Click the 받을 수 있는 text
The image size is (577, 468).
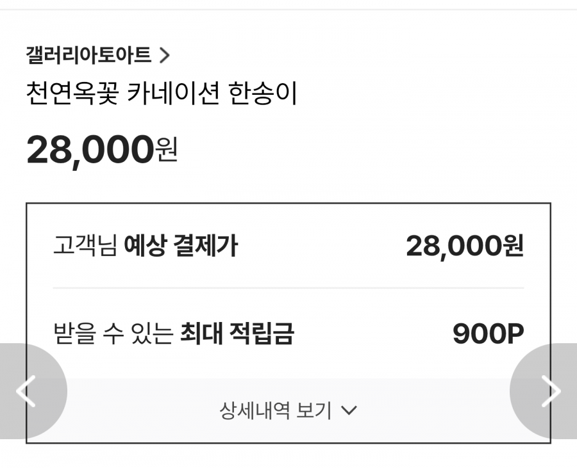(113, 334)
